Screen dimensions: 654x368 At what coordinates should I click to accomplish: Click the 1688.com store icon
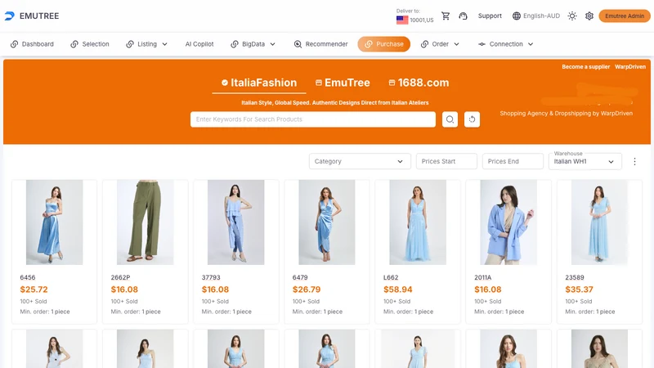pyautogui.click(x=392, y=83)
